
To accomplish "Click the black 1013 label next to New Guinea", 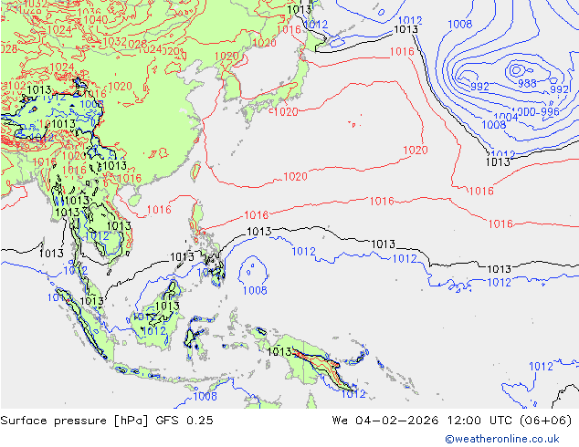I will coord(279,352).
